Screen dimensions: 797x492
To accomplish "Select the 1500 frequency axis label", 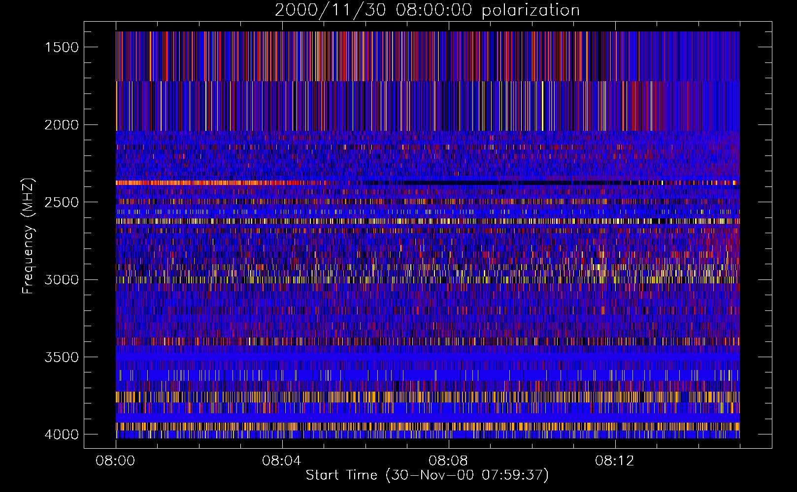I will 62,47.
